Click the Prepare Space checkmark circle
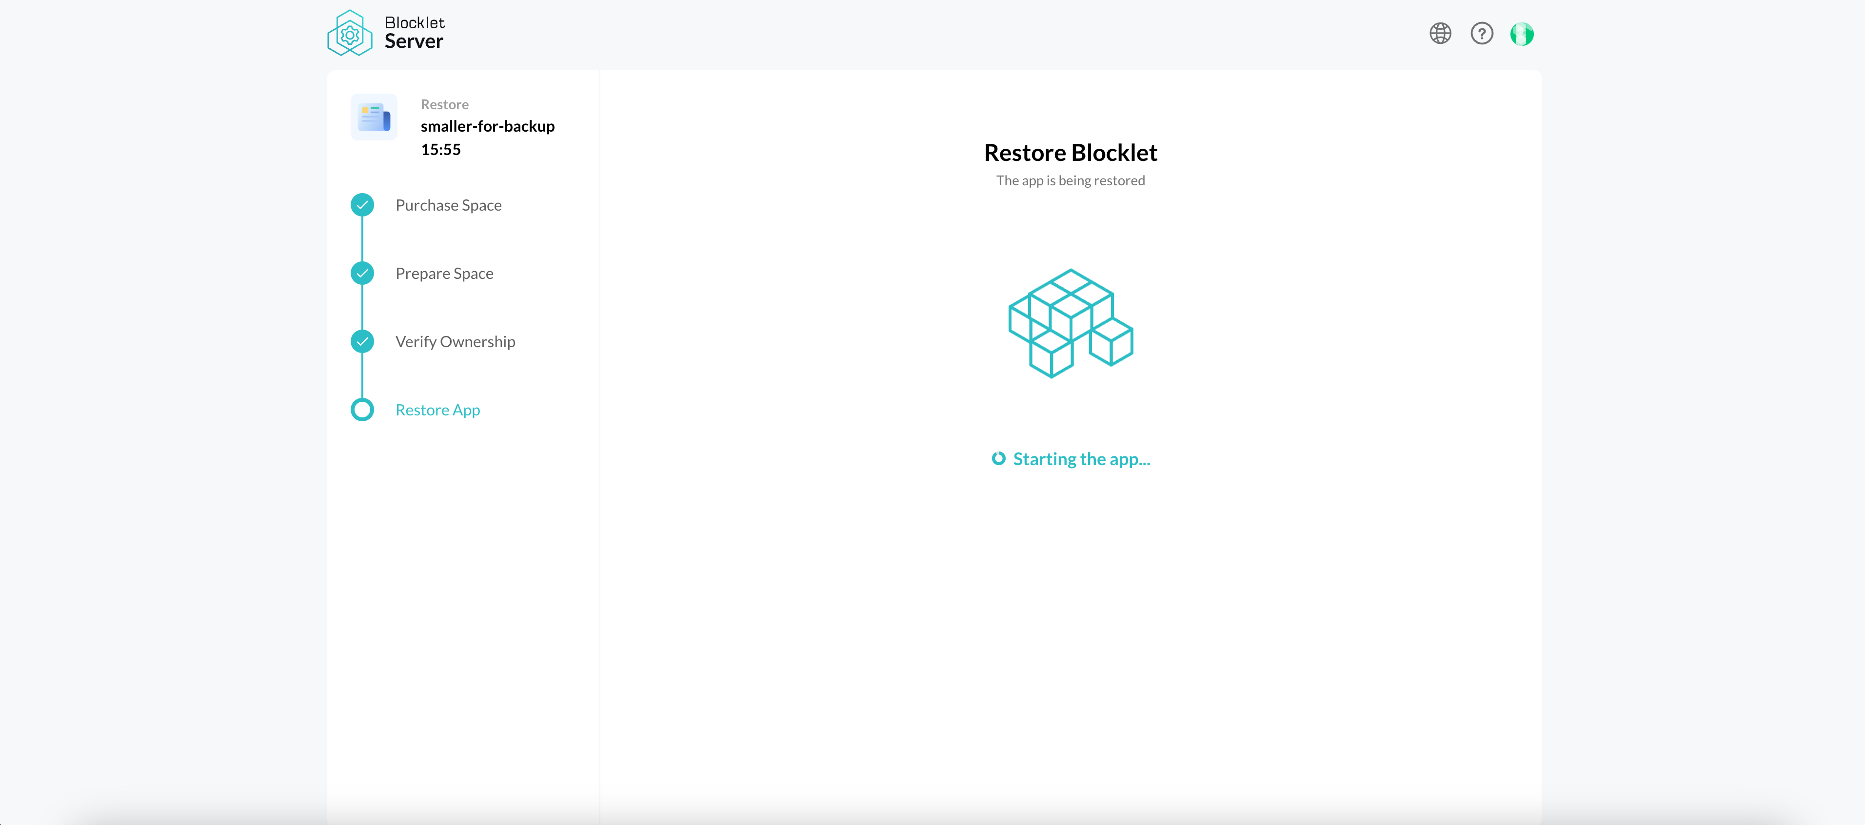 (363, 274)
